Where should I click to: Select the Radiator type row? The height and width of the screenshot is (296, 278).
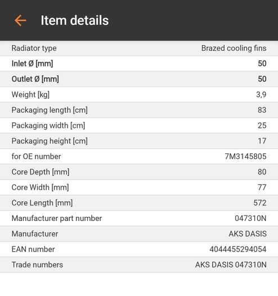click(139, 48)
